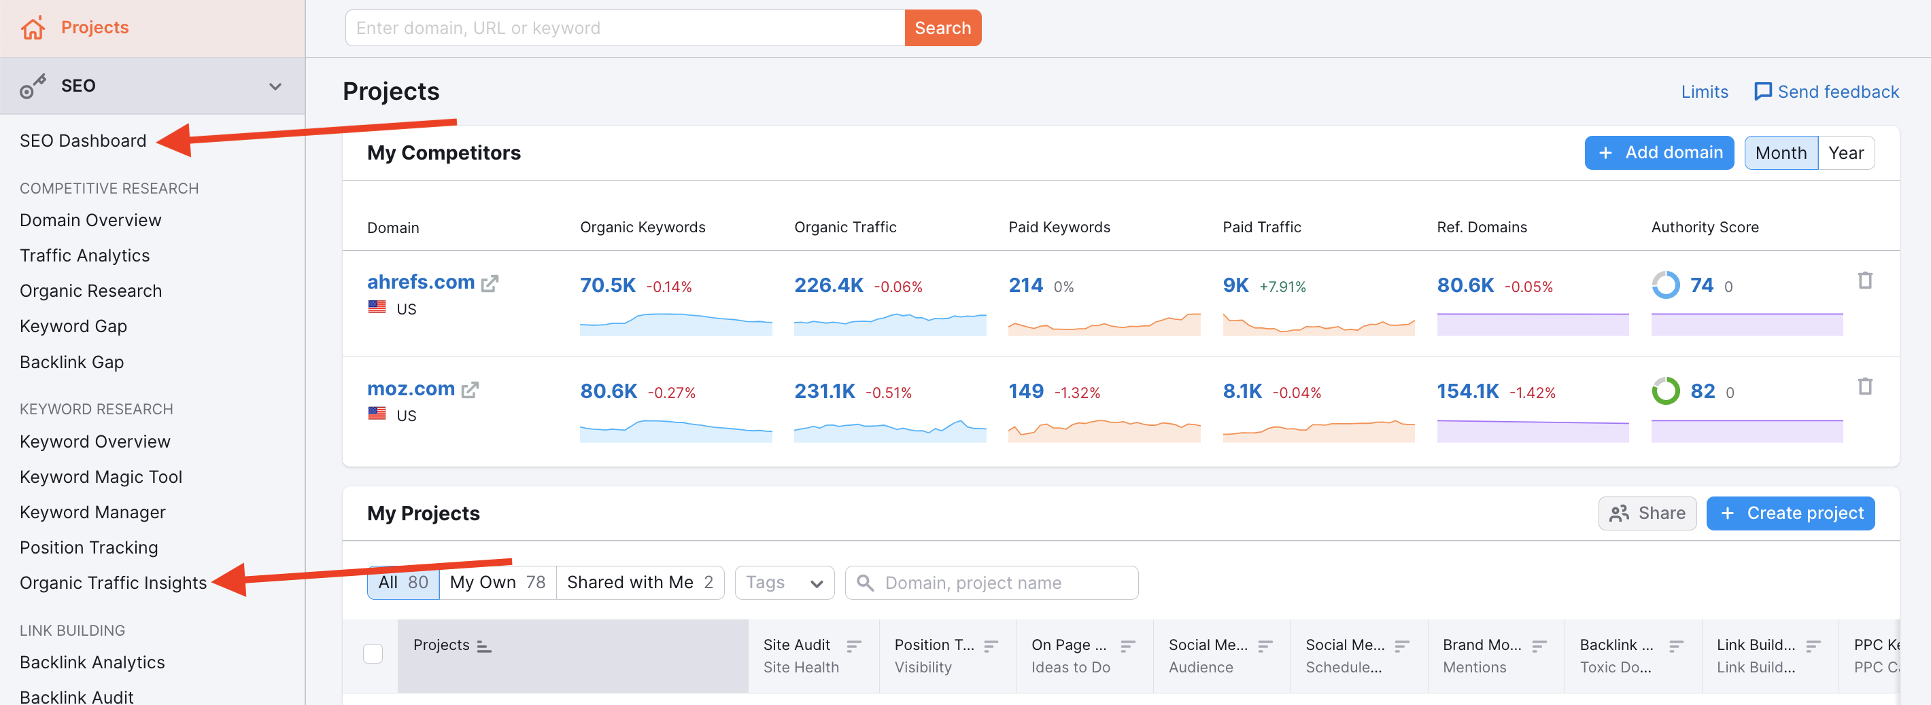Click Projects header in sidebar
This screenshot has width=1931, height=705.
(x=95, y=28)
